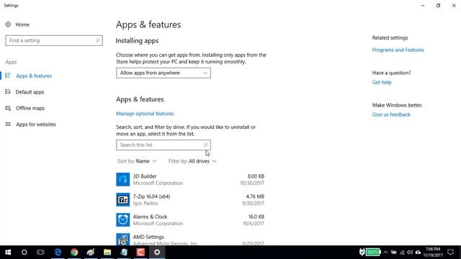Click the 7-Zip 16.04 (x64) entry name
Viewport: 461px width, 259px height.
click(151, 196)
